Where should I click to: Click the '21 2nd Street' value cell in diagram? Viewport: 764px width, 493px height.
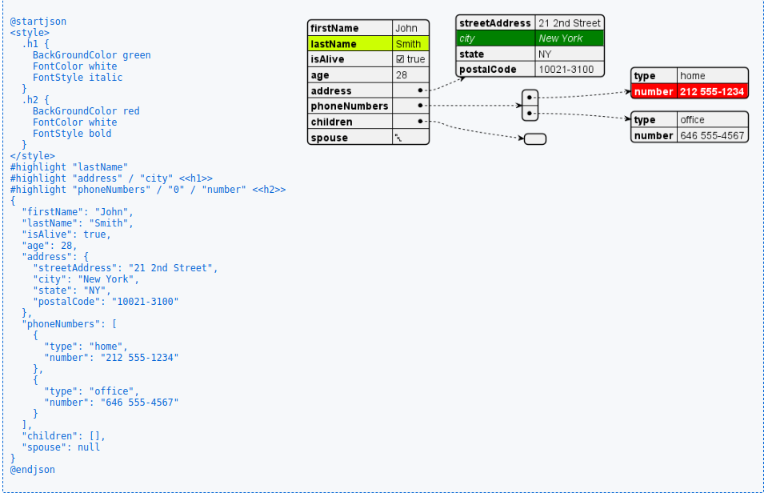tap(570, 23)
